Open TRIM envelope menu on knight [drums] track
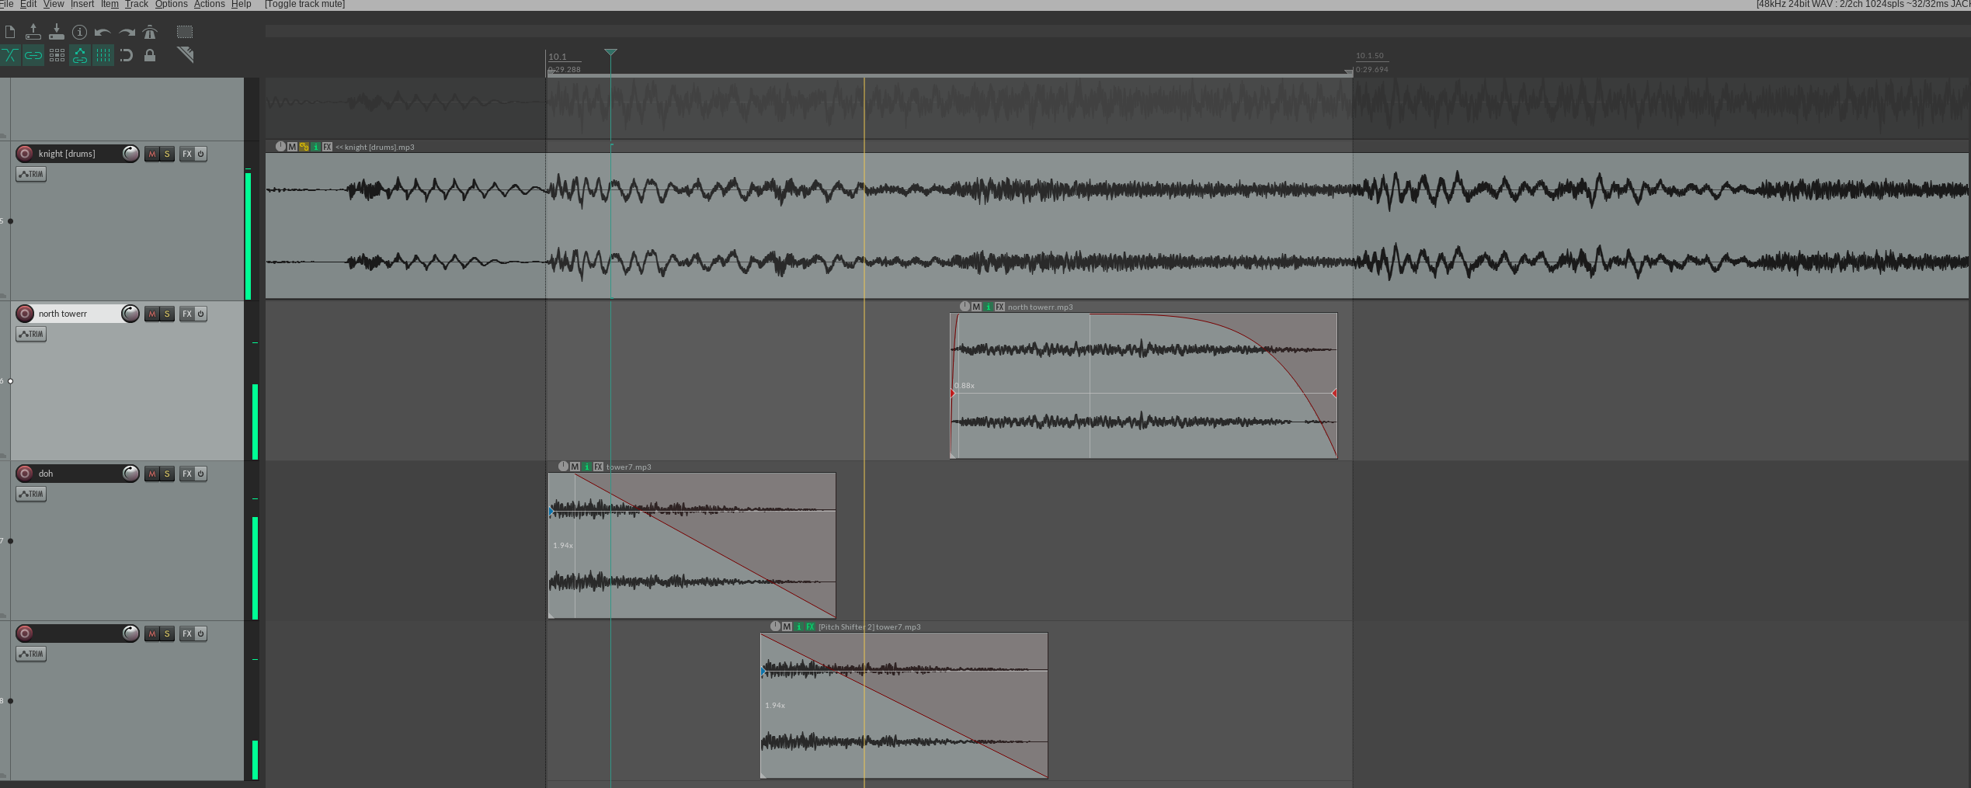The width and height of the screenshot is (1971, 788). pyautogui.click(x=31, y=174)
